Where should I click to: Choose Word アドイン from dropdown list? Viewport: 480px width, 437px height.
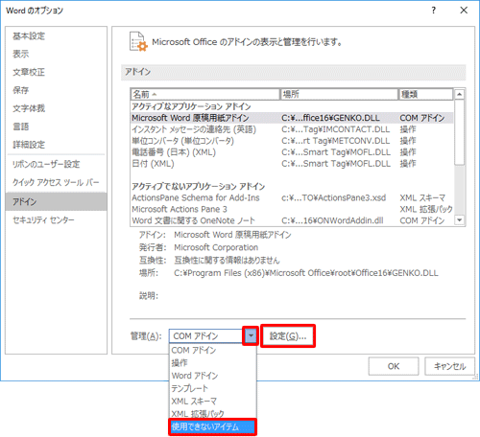click(x=213, y=376)
